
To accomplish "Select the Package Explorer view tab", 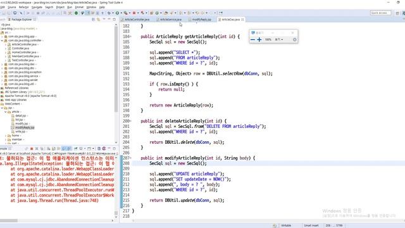I will point(22,20).
